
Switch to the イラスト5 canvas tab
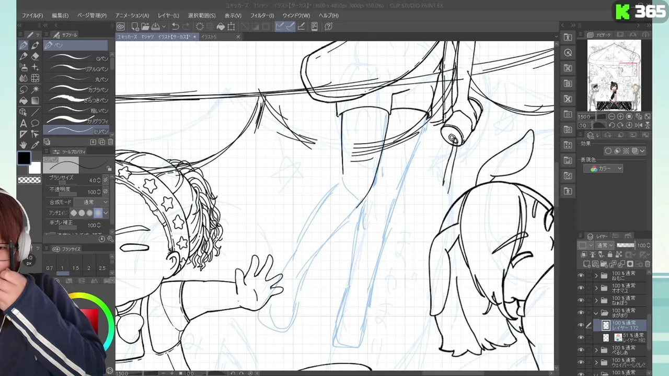tap(209, 37)
